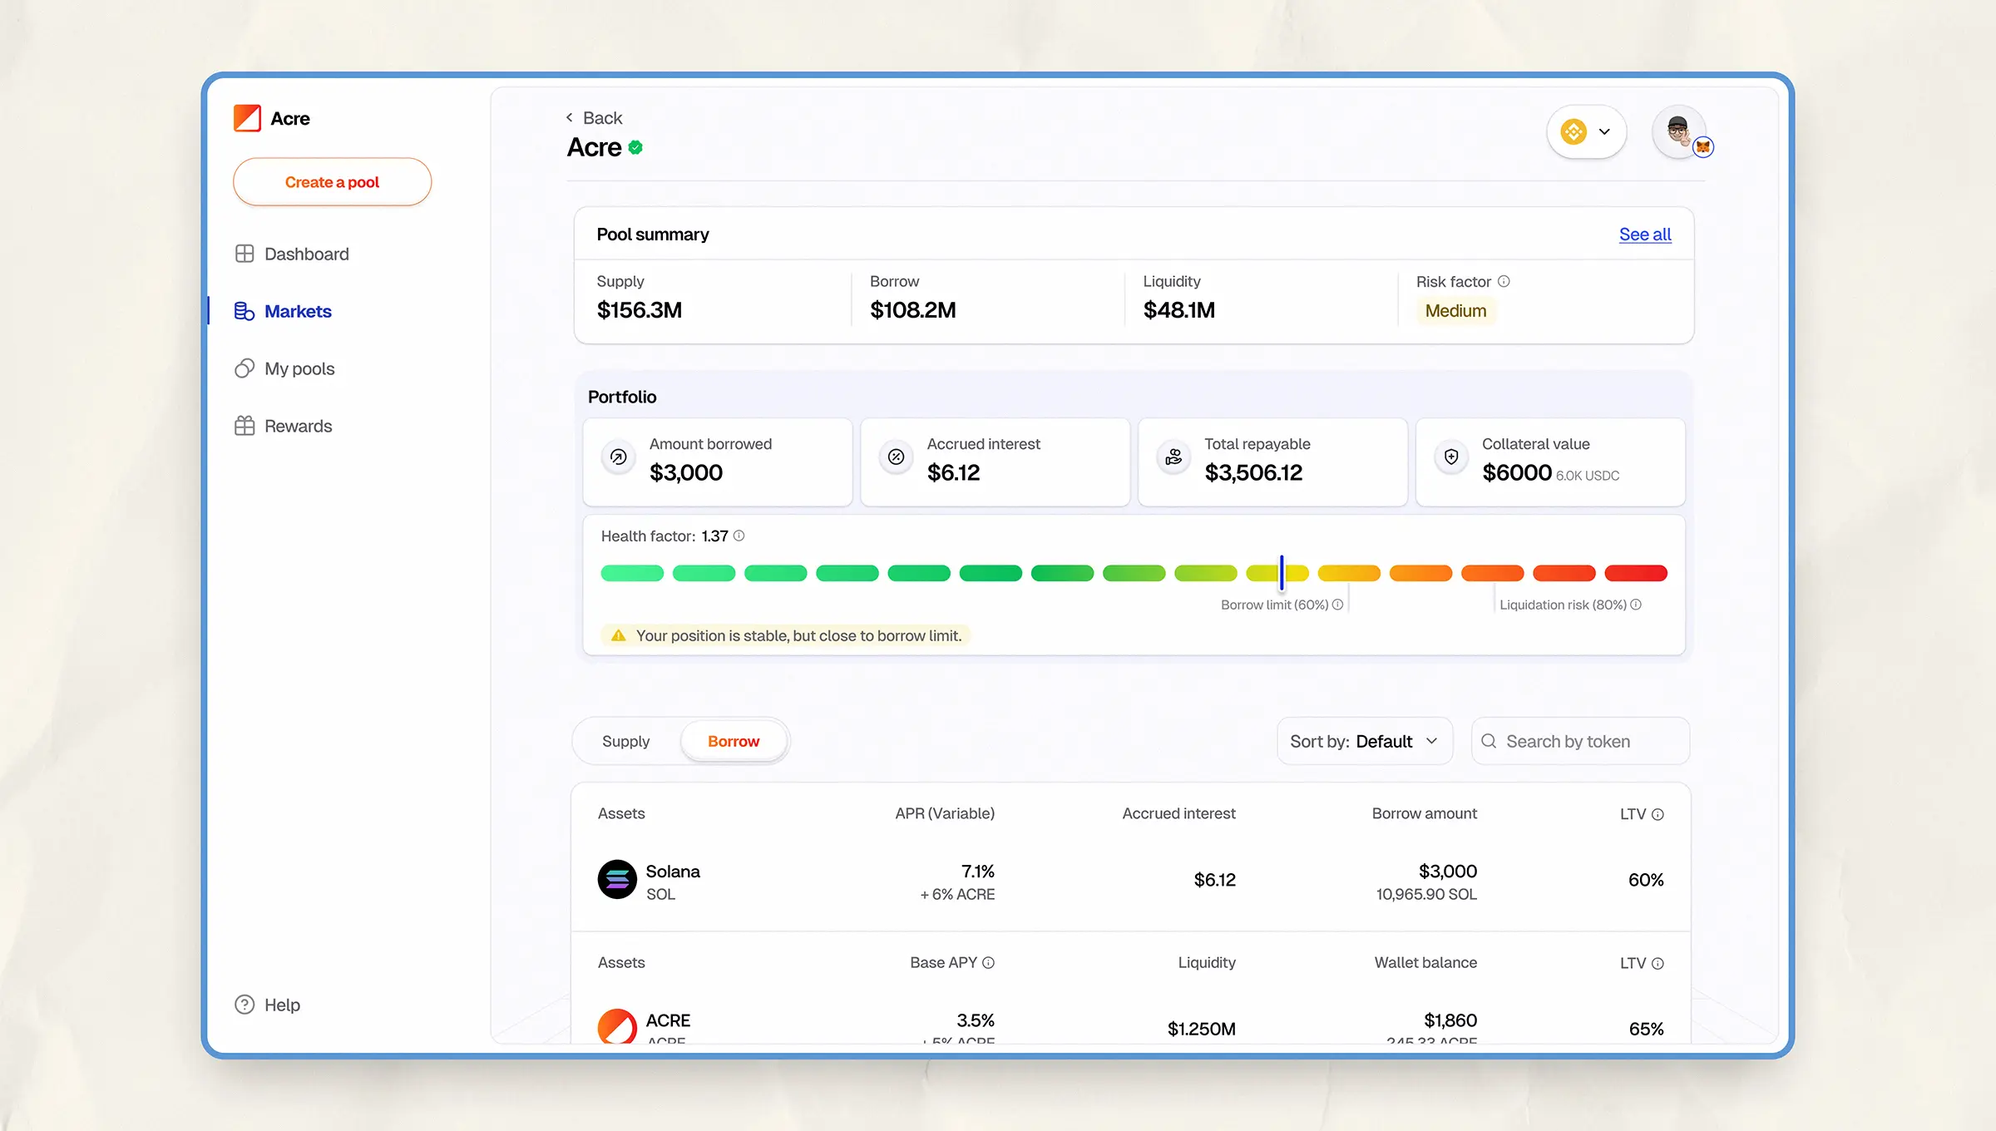Click the Borrow limit (60%) info icon

[1337, 605]
